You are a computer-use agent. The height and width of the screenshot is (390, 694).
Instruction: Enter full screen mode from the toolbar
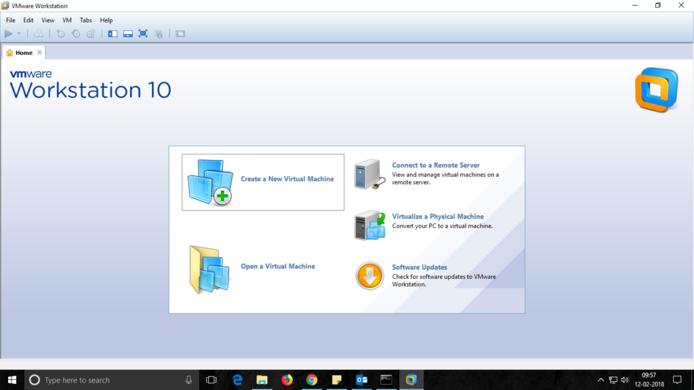pos(143,34)
